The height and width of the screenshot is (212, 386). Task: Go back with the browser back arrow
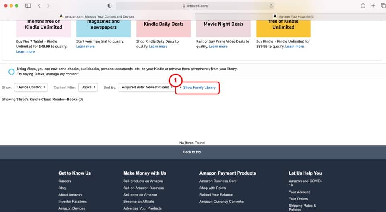point(39,6)
